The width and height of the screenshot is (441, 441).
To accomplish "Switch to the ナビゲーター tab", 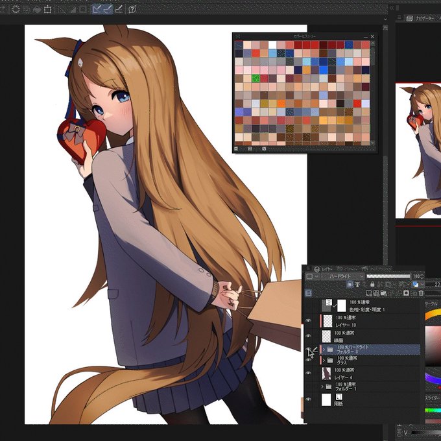I will (420, 18).
